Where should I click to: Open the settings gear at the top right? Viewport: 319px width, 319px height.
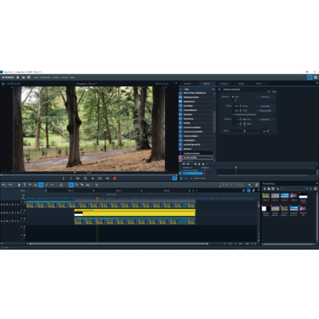tap(316, 77)
